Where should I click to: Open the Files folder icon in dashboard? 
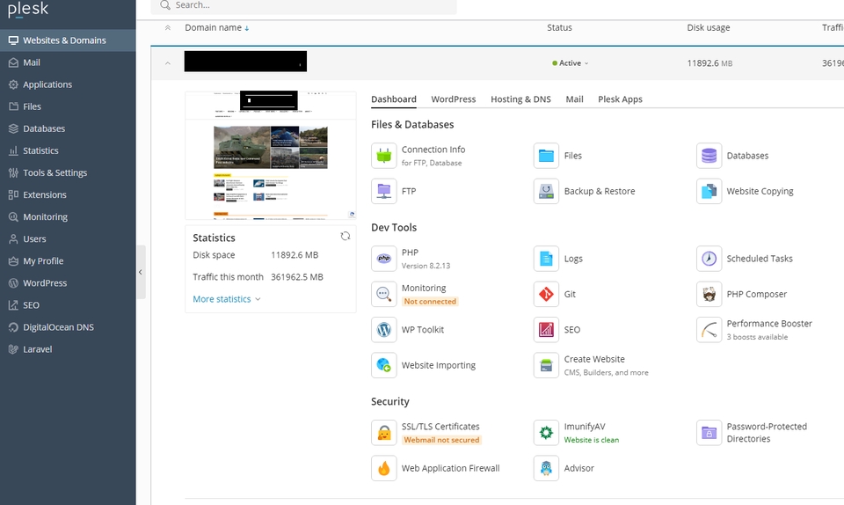546,156
